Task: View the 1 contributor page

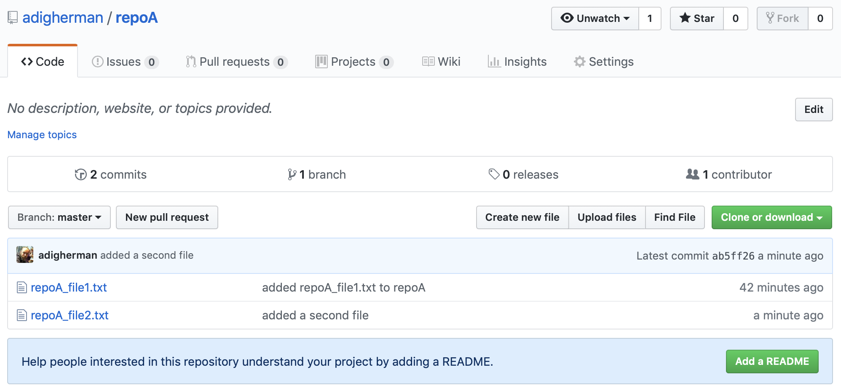Action: 729,174
